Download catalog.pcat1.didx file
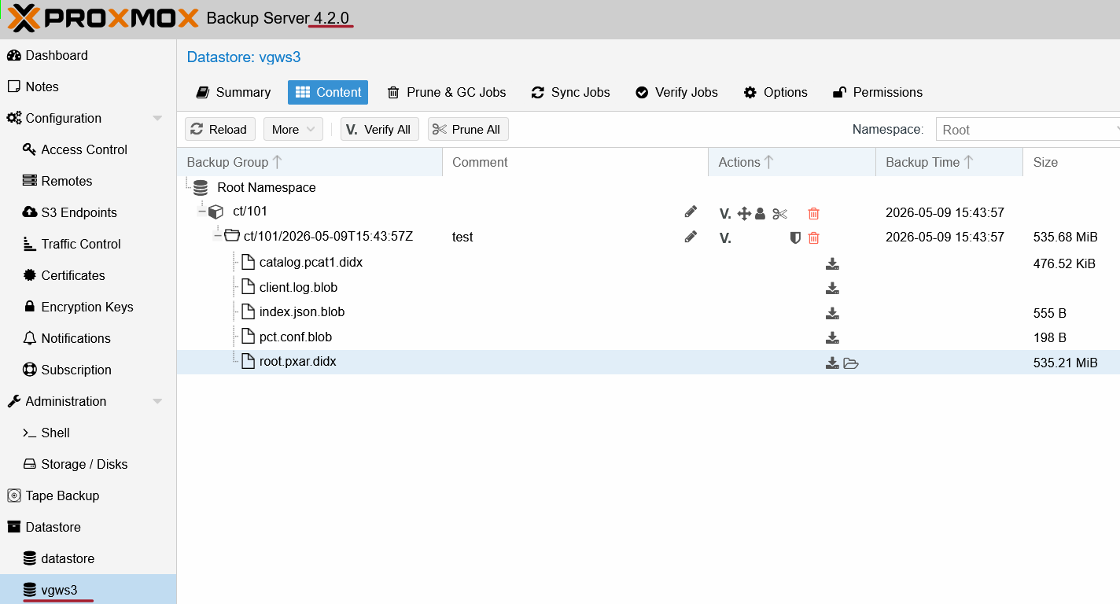 [x=832, y=263]
